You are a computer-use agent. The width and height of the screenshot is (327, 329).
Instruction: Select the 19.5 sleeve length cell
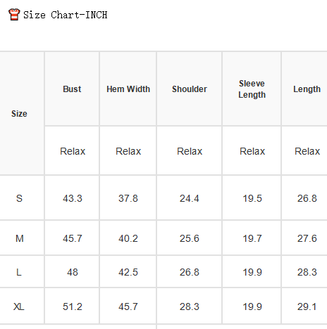pos(252,198)
